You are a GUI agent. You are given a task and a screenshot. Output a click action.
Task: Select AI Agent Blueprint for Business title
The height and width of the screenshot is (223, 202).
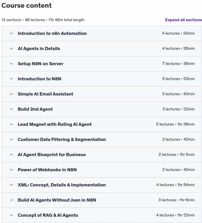tap(52, 155)
